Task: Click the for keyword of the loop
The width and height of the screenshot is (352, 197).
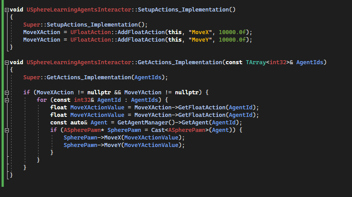Action: (42, 100)
